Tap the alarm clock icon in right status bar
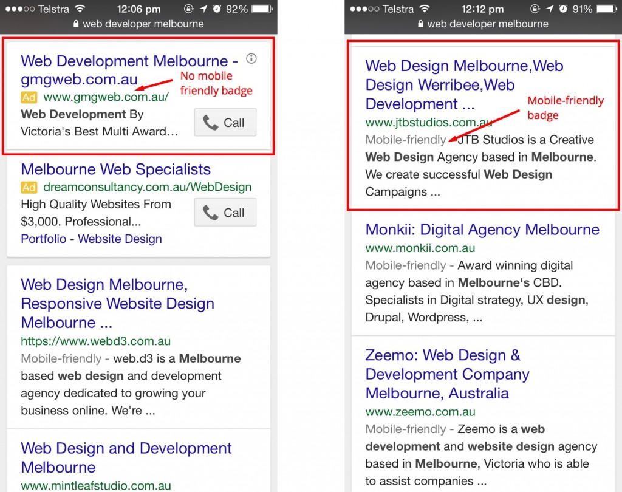This screenshot has width=622, height=492. click(x=562, y=9)
